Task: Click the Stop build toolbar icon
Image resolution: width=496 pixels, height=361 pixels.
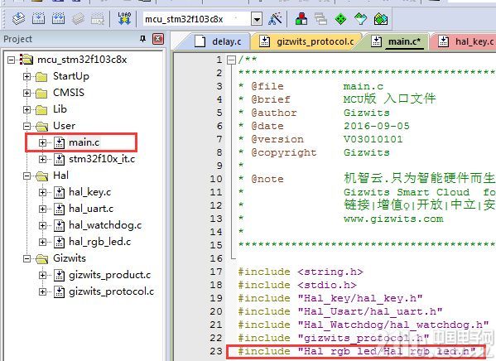Action: (98, 19)
